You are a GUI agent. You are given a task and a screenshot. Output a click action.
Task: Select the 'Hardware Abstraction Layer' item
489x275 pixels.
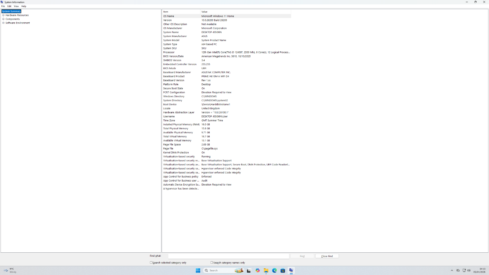click(179, 112)
